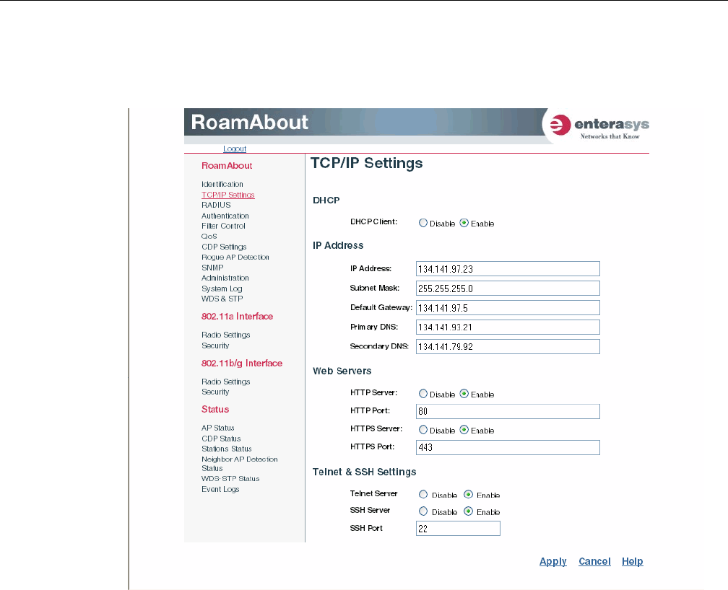Open the SNMP page

tap(212, 268)
